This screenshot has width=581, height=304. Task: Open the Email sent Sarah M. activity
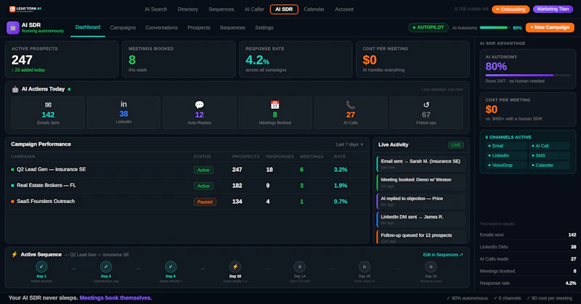pyautogui.click(x=421, y=164)
